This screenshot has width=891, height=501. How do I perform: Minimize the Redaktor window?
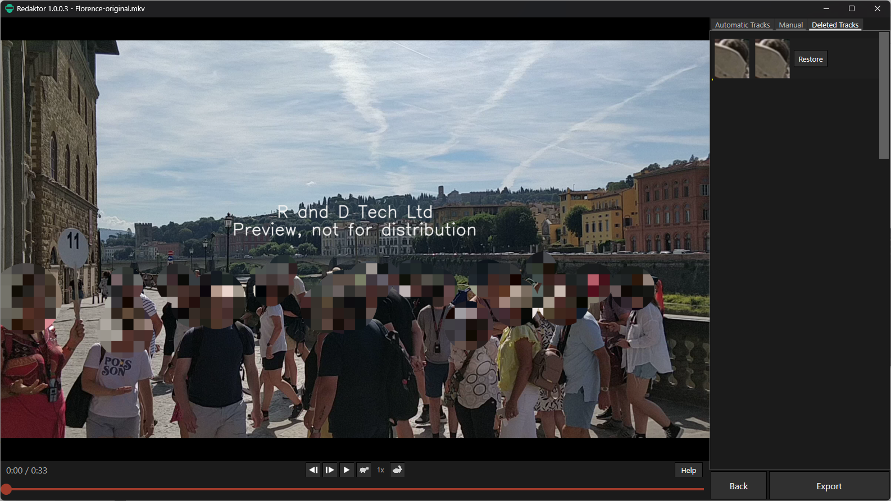[826, 8]
